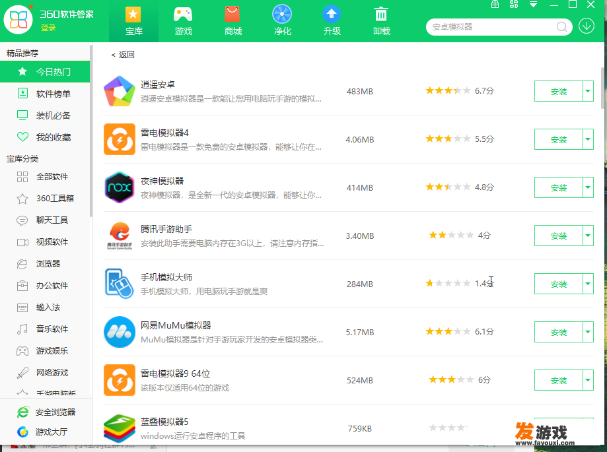Screen dimensions: 607x452
Task: Expand install options for 雷电模拟器4
Action: (x=588, y=139)
